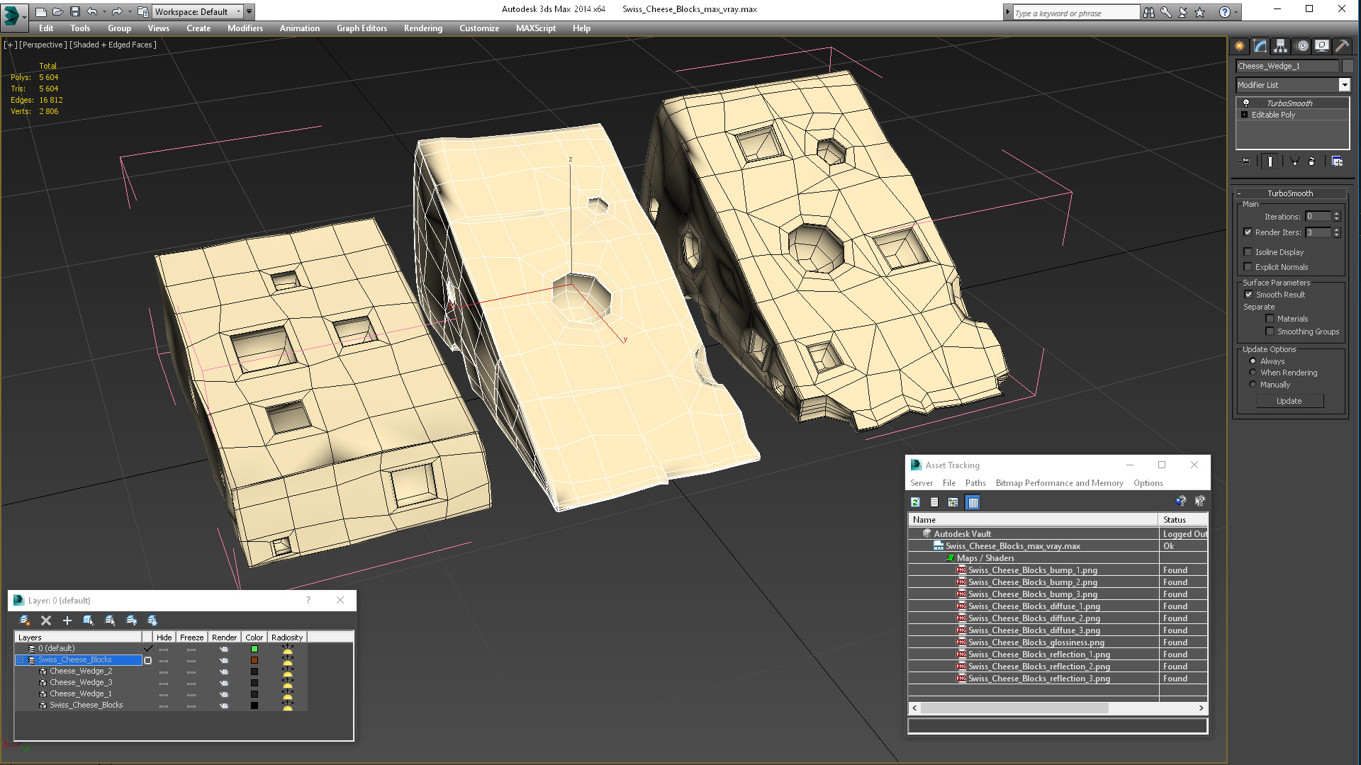Uncheck Smooth Result checkbox
The width and height of the screenshot is (1361, 765).
[x=1248, y=295]
